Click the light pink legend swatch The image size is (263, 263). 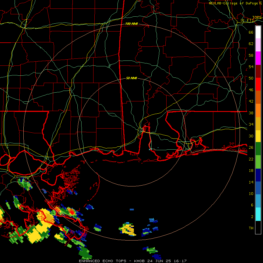(258, 45)
